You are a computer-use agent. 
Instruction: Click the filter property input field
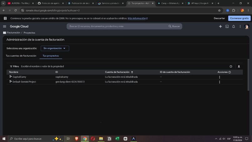pyautogui.click(x=124, y=66)
